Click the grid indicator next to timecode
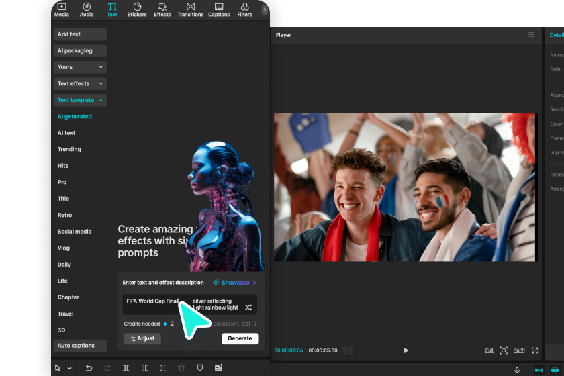The height and width of the screenshot is (376, 564). 348,350
